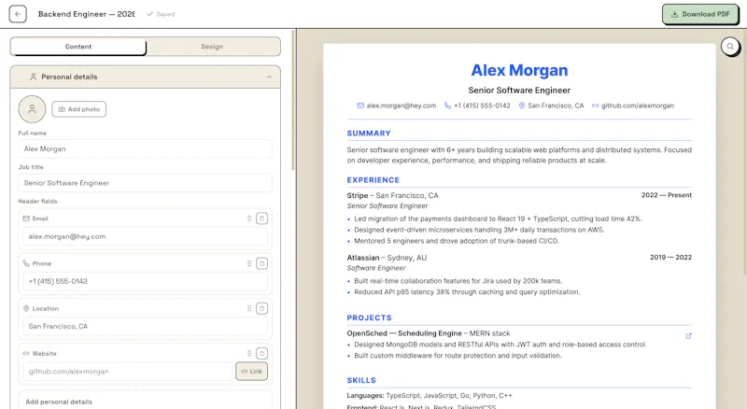Click the SKILLS section heading

tap(361, 380)
